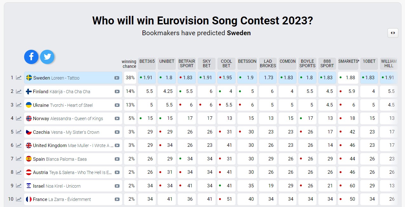Play Sweden's Loreen Tattoo video
Image resolution: width=405 pixels, height=207 pixels.
point(117,78)
